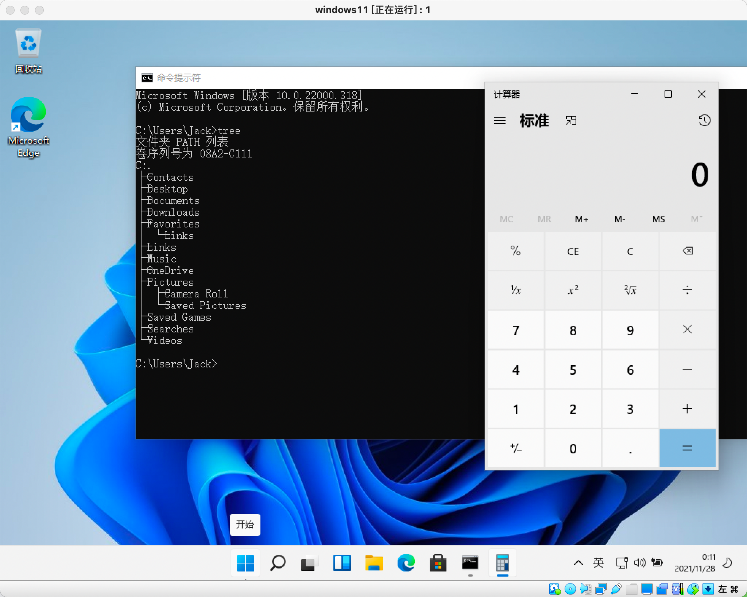Viewport: 747px width, 597px height.
Task: Open clock showing 0:11 2021/11/28
Action: click(x=694, y=563)
